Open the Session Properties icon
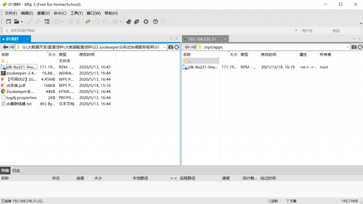 coord(47,22)
